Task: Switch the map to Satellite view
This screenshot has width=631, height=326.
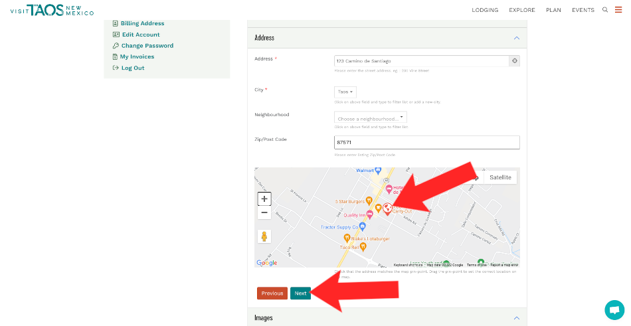Action: pos(500,177)
